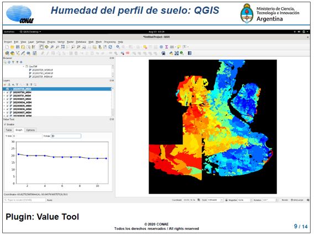315x236 pixels.
Task: Click the Layers panel vertical scrollbar
Action: tap(113, 102)
